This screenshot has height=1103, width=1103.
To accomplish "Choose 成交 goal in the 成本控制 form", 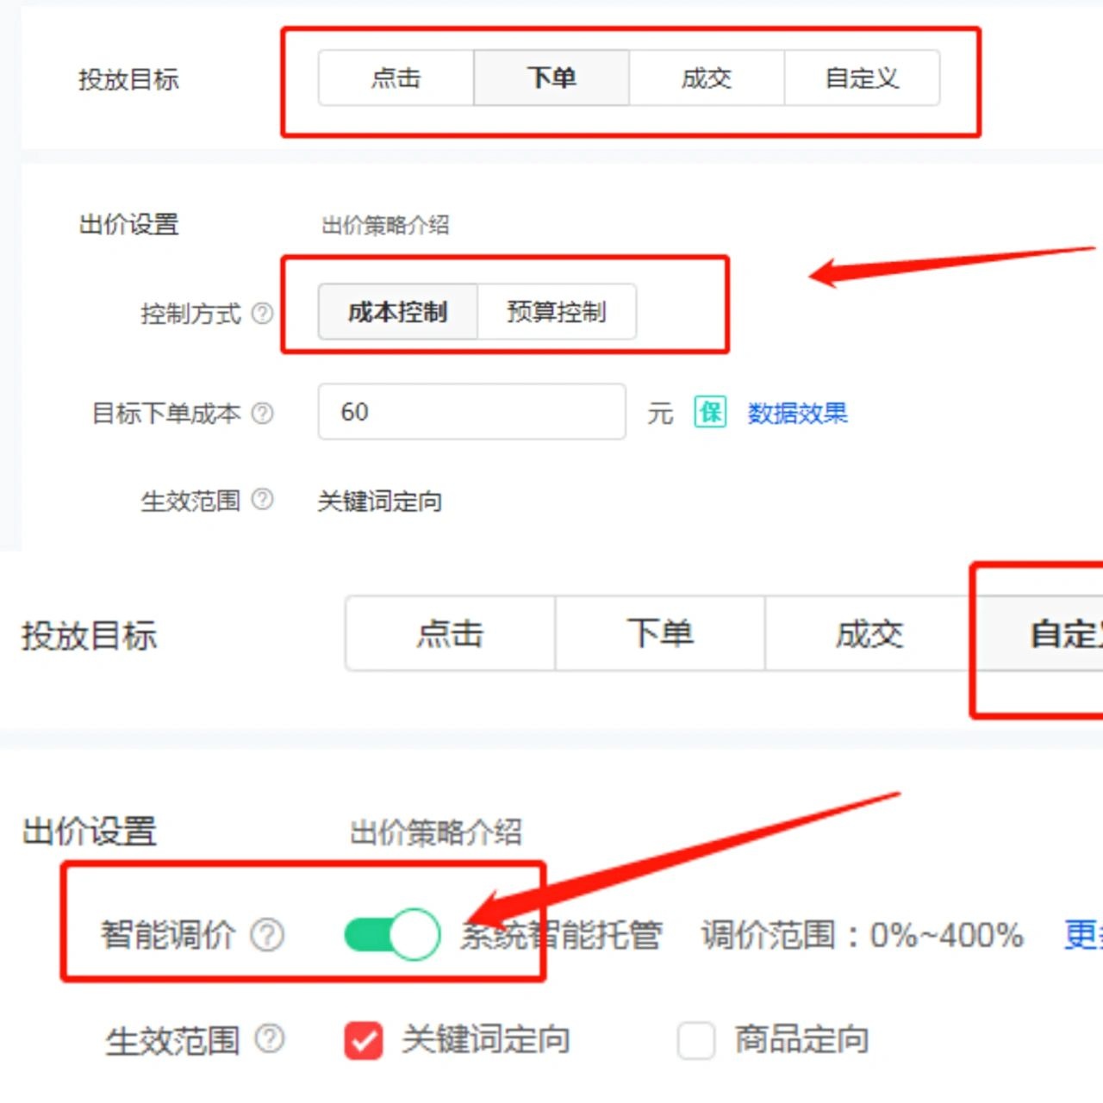I will pyautogui.click(x=707, y=78).
